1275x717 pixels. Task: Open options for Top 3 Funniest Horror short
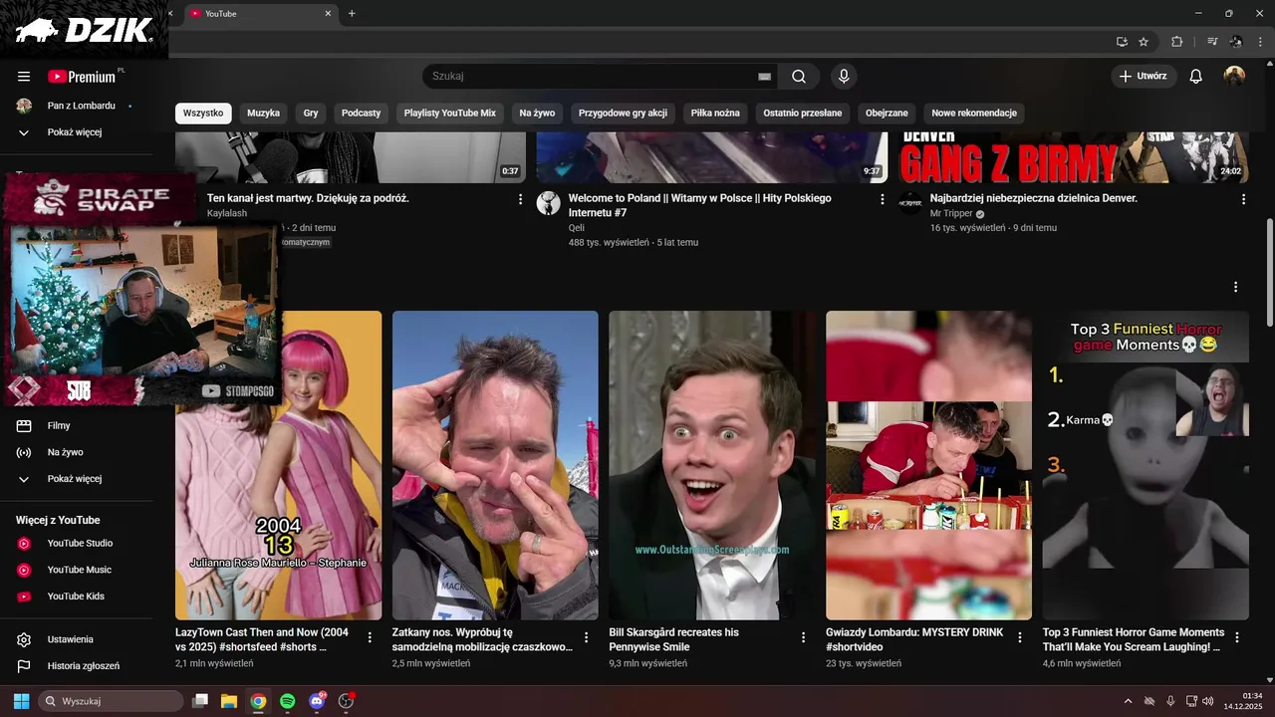1237,637
